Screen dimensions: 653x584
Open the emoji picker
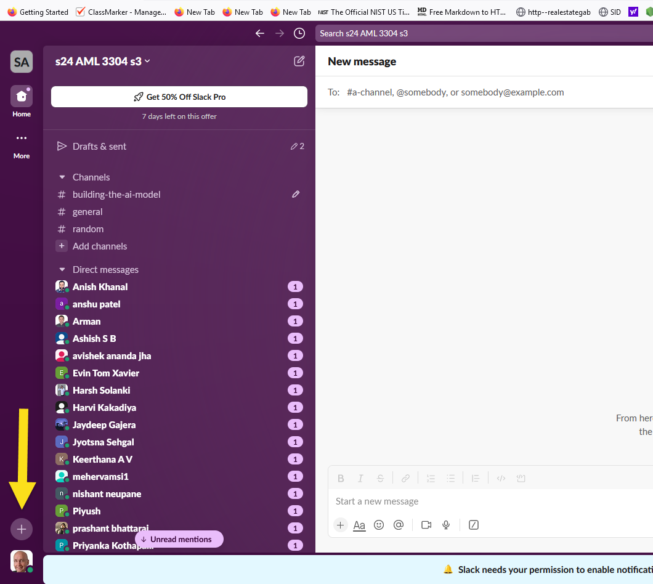[x=379, y=525]
